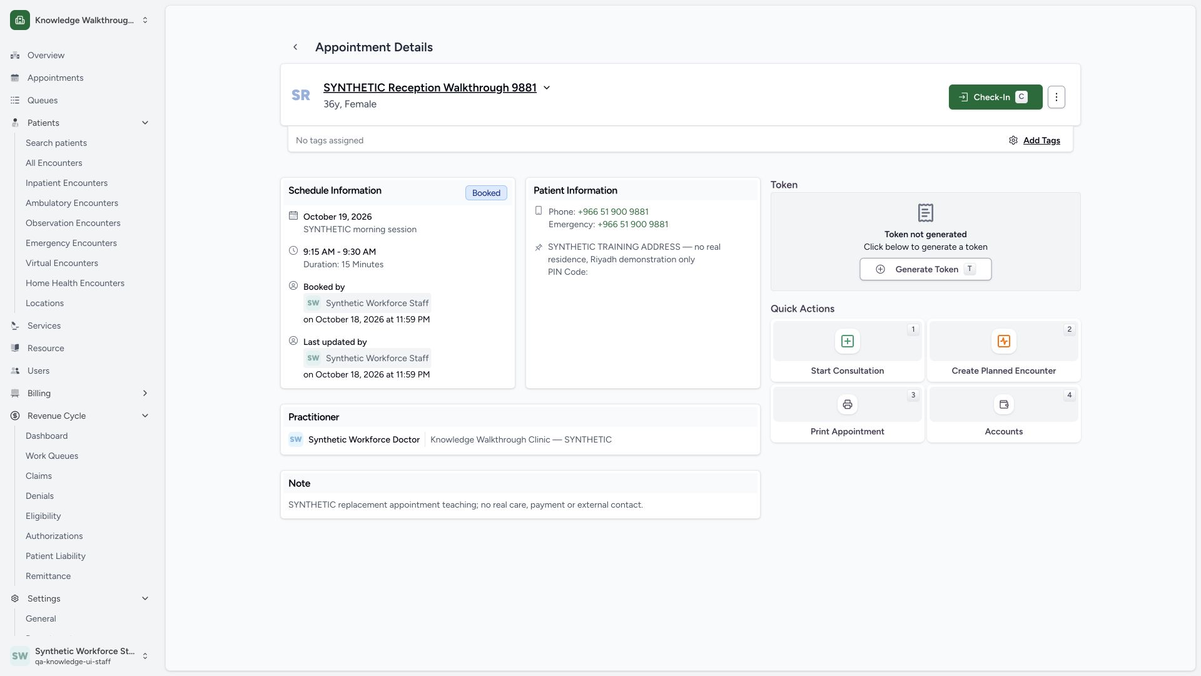Click the emergency phone number link
1201x676 pixels.
pos(632,224)
